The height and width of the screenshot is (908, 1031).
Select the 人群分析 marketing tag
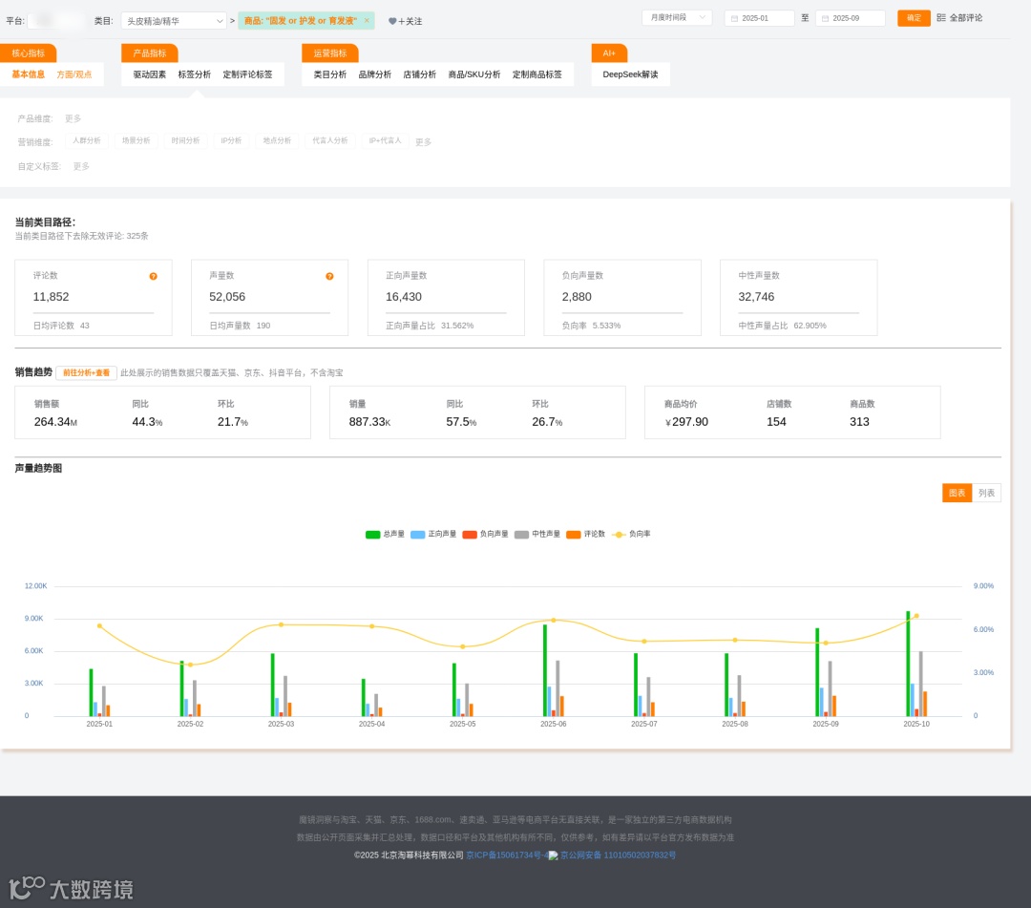coord(87,140)
